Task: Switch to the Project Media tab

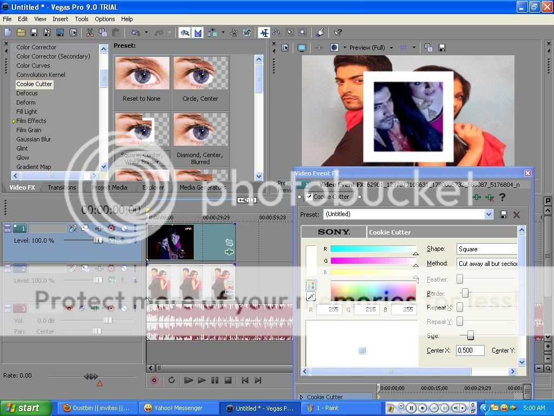Action: click(x=109, y=187)
